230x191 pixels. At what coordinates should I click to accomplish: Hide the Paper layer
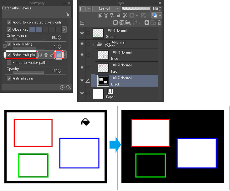[x=82, y=93]
